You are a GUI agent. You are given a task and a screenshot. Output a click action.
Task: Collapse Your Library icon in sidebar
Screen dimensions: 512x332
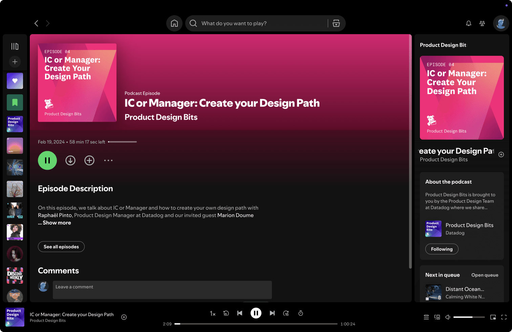[15, 46]
